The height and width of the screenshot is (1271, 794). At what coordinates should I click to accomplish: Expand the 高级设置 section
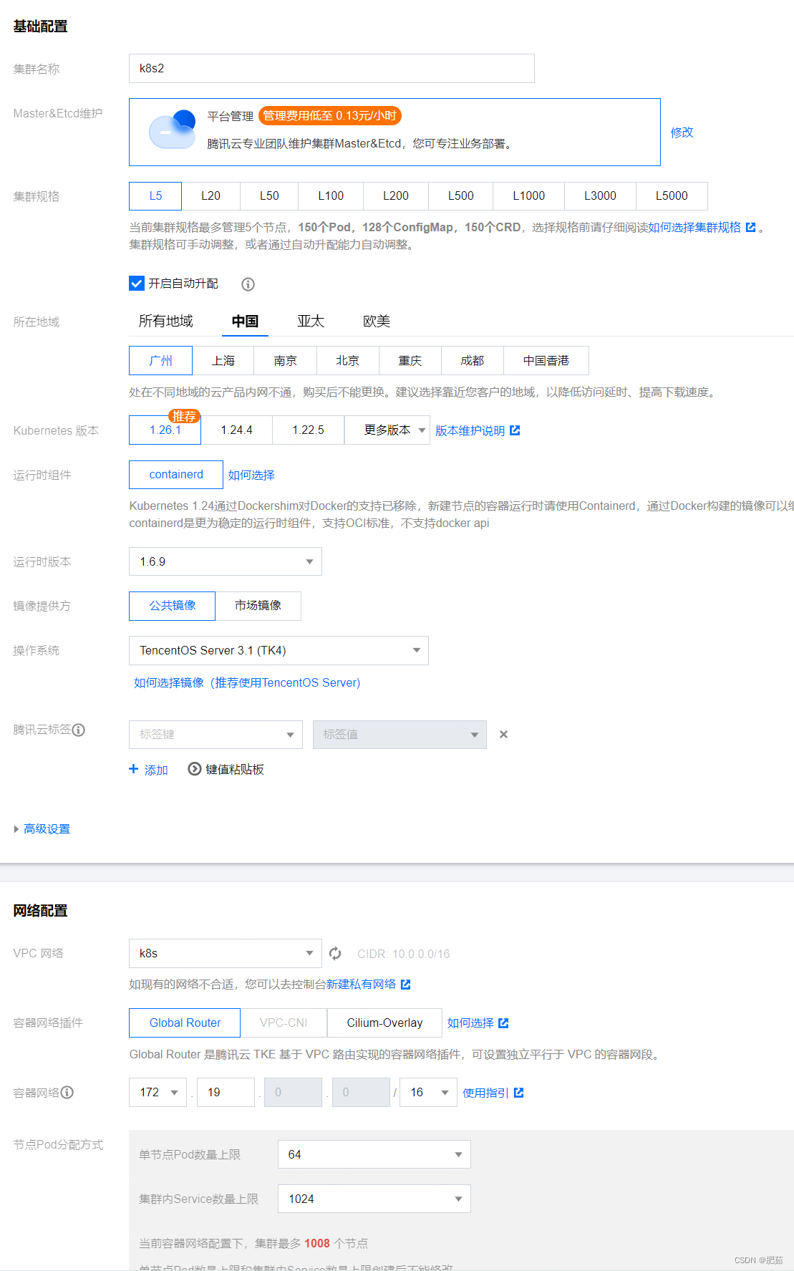coord(42,829)
